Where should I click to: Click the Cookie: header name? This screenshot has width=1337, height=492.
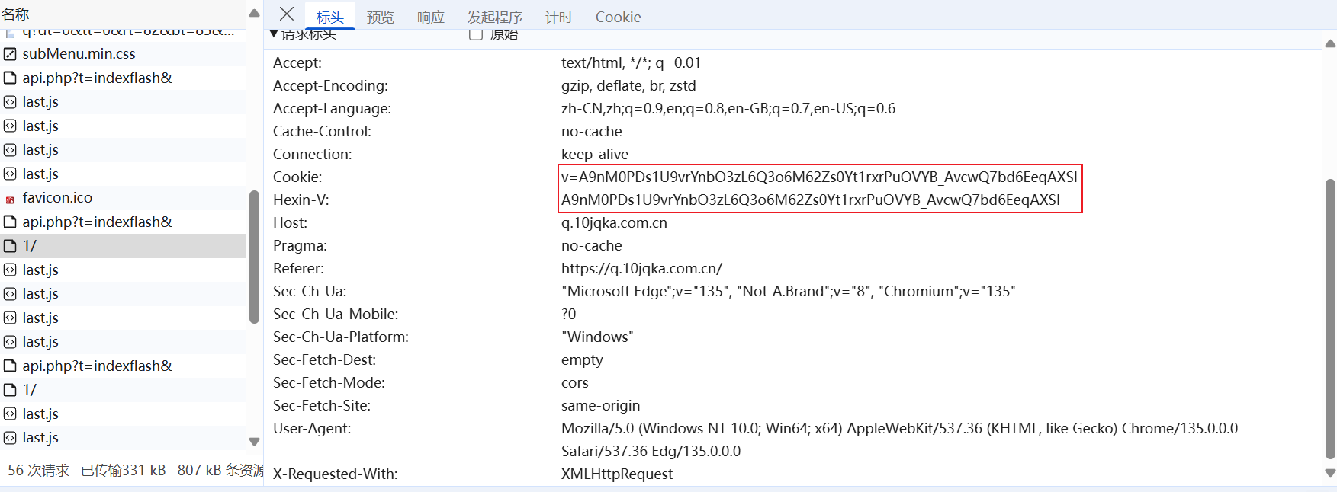tap(297, 177)
